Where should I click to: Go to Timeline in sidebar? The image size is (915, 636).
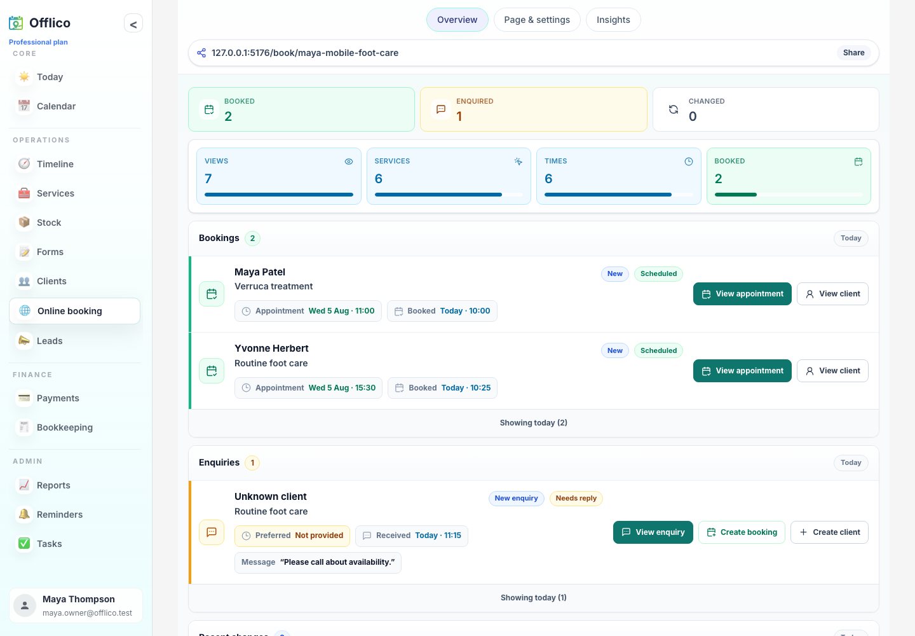pyautogui.click(x=74, y=164)
